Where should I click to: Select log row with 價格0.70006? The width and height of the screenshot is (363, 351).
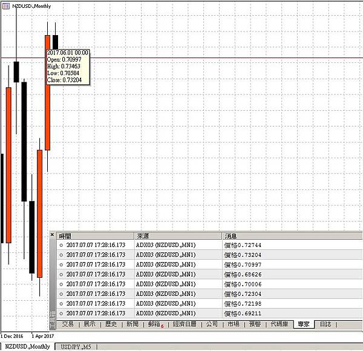pos(209,284)
